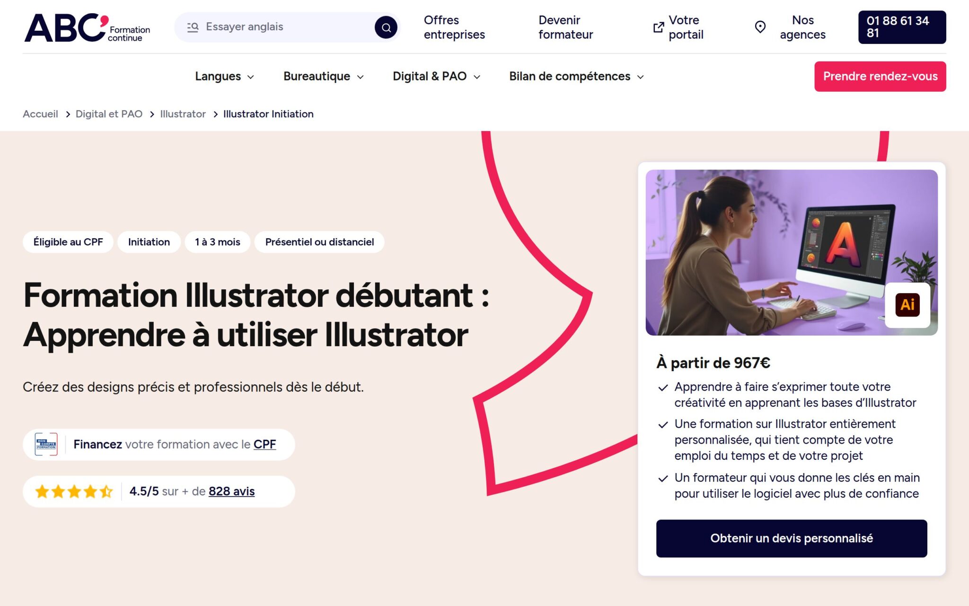This screenshot has height=606, width=969.
Task: Click the À partir de 967€ price
Action: pos(713,363)
